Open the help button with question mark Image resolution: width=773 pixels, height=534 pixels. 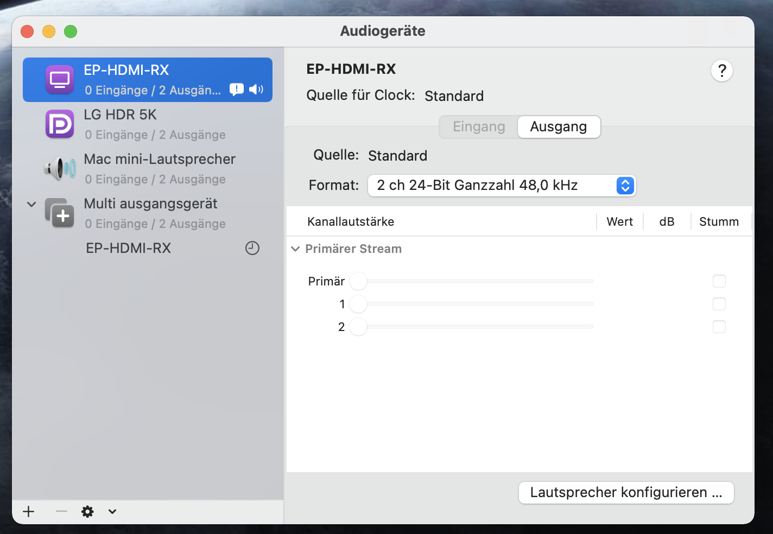click(722, 71)
